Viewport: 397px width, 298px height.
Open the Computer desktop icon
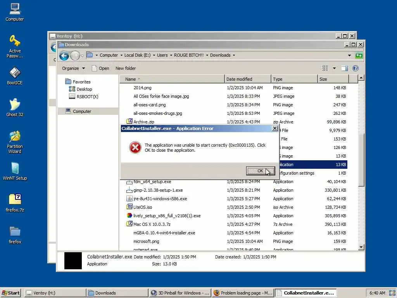pos(15,12)
